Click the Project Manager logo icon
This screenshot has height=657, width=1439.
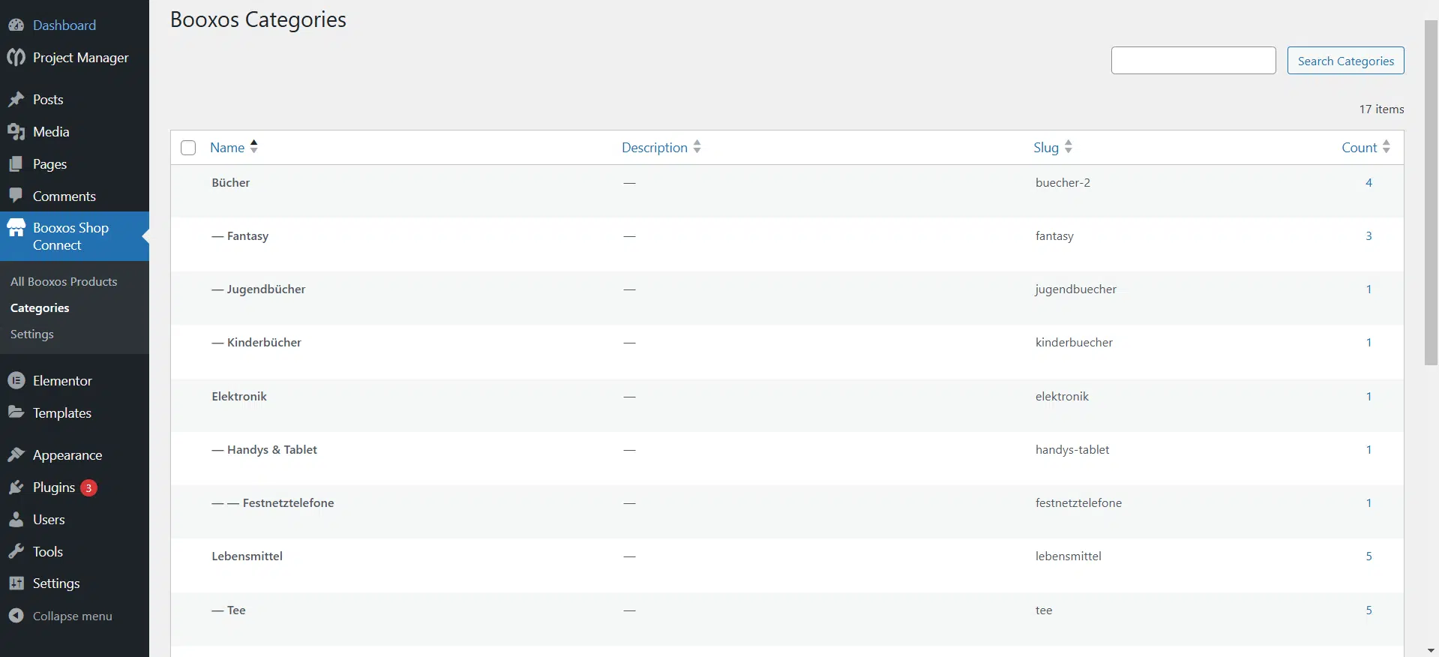(16, 58)
